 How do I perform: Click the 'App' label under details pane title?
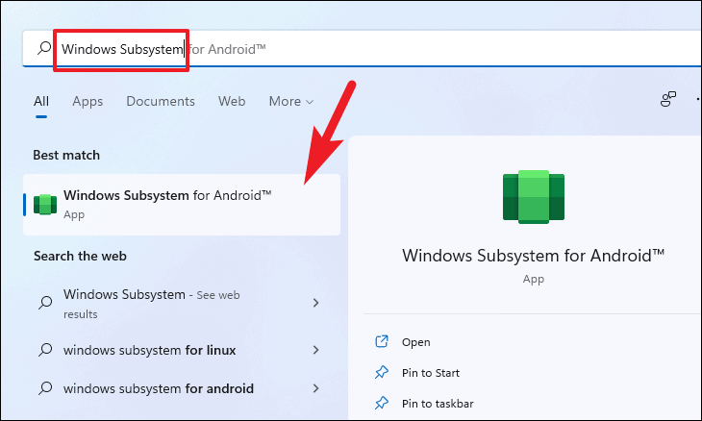click(533, 279)
